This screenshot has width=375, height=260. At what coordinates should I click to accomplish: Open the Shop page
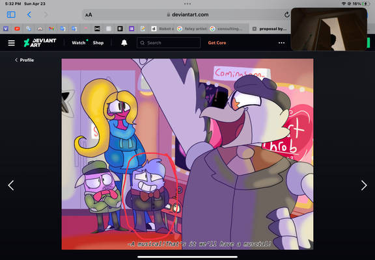98,43
